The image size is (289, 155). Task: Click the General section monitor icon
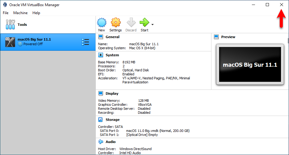[x=101, y=37]
